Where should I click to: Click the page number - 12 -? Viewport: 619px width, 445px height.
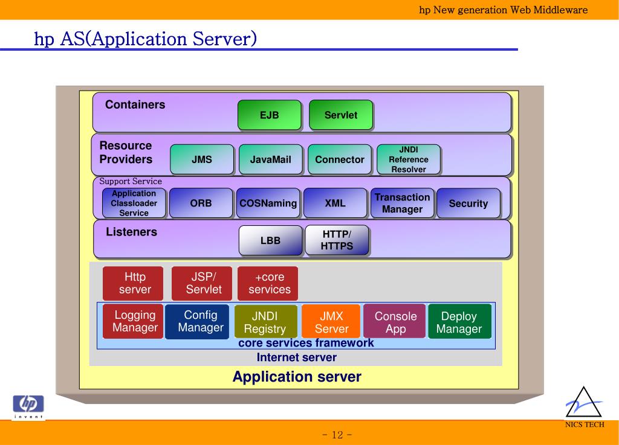pyautogui.click(x=337, y=435)
